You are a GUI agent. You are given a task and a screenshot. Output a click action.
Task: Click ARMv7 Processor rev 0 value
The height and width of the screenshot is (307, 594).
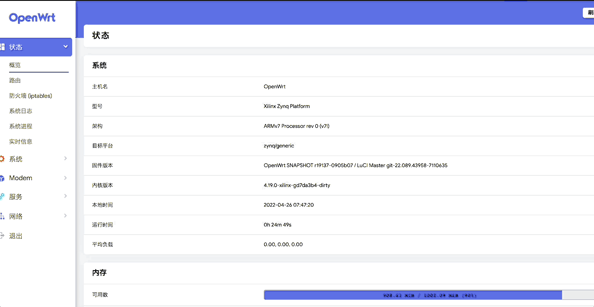click(297, 126)
